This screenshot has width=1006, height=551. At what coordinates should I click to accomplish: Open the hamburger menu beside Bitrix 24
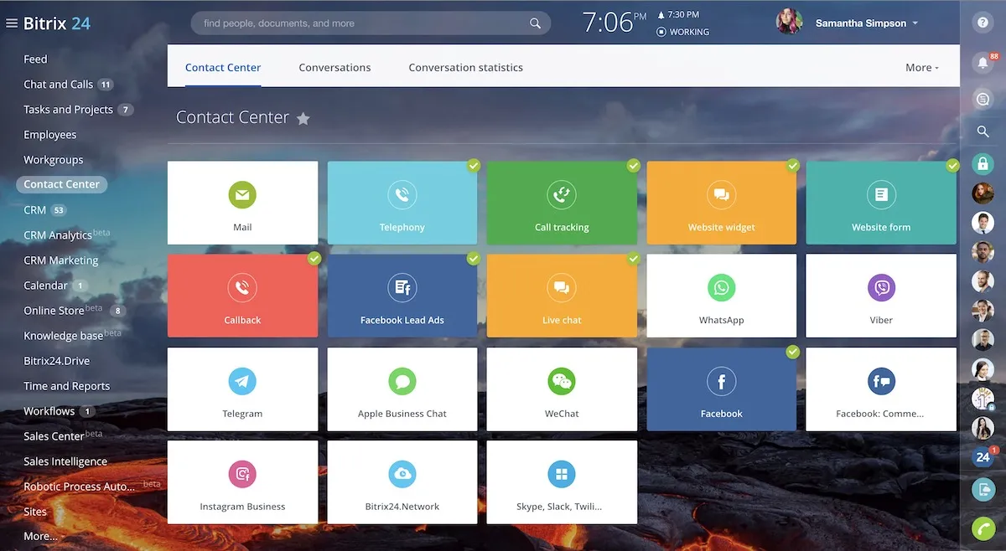(12, 23)
